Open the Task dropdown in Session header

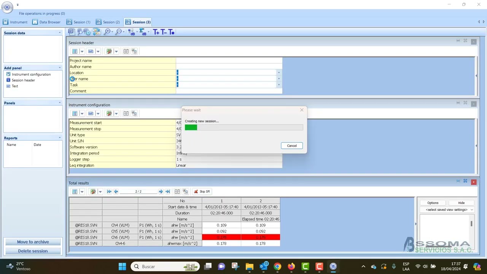point(279,85)
